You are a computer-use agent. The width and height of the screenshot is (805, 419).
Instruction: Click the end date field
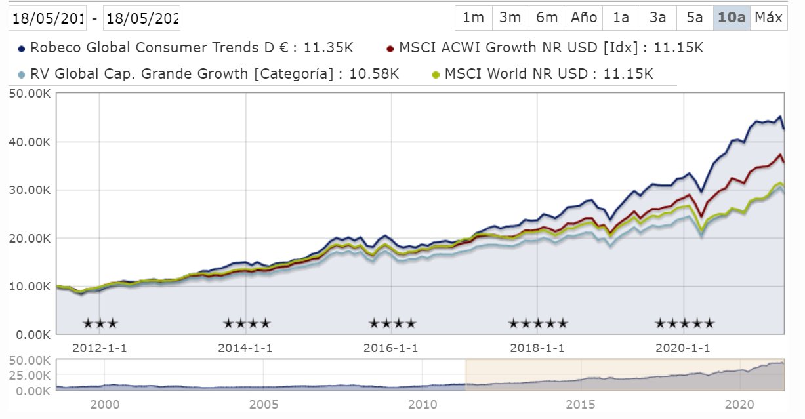point(142,18)
